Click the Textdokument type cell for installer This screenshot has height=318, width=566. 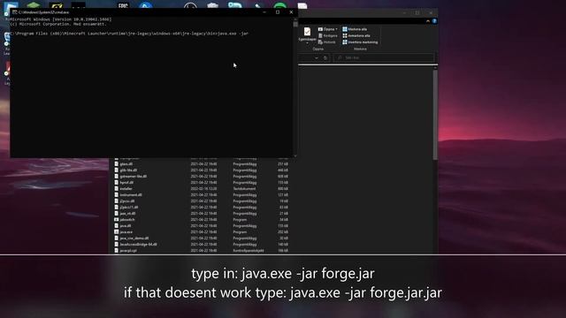point(244,189)
